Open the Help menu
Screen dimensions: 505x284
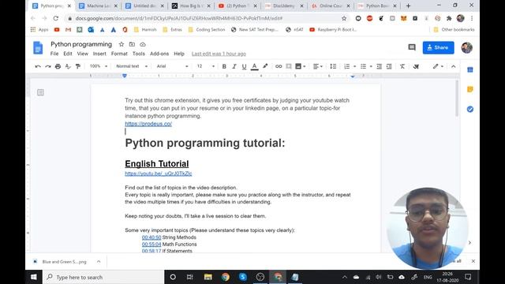click(179, 54)
